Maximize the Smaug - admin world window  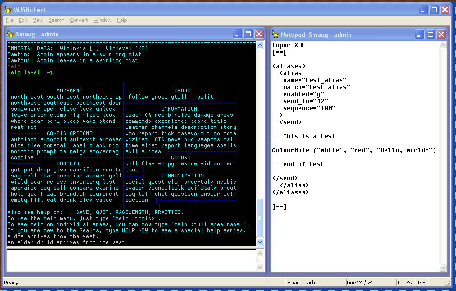tap(249, 34)
